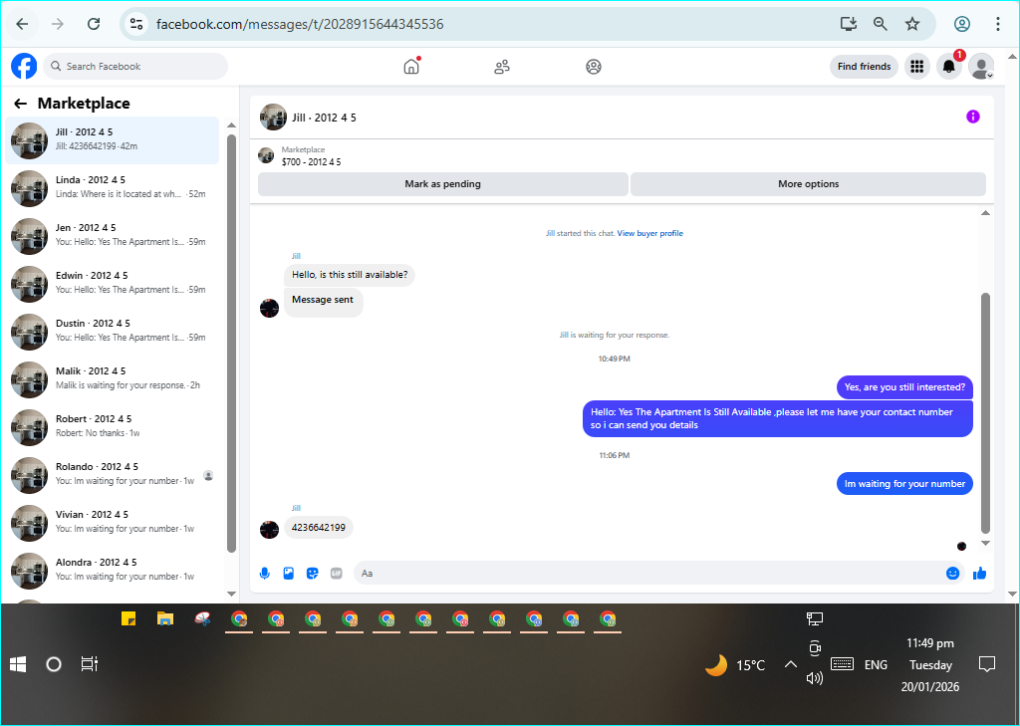Open the Linda · 2012 4 5 conversation
Image resolution: width=1020 pixels, height=726 pixels.
tap(112, 188)
